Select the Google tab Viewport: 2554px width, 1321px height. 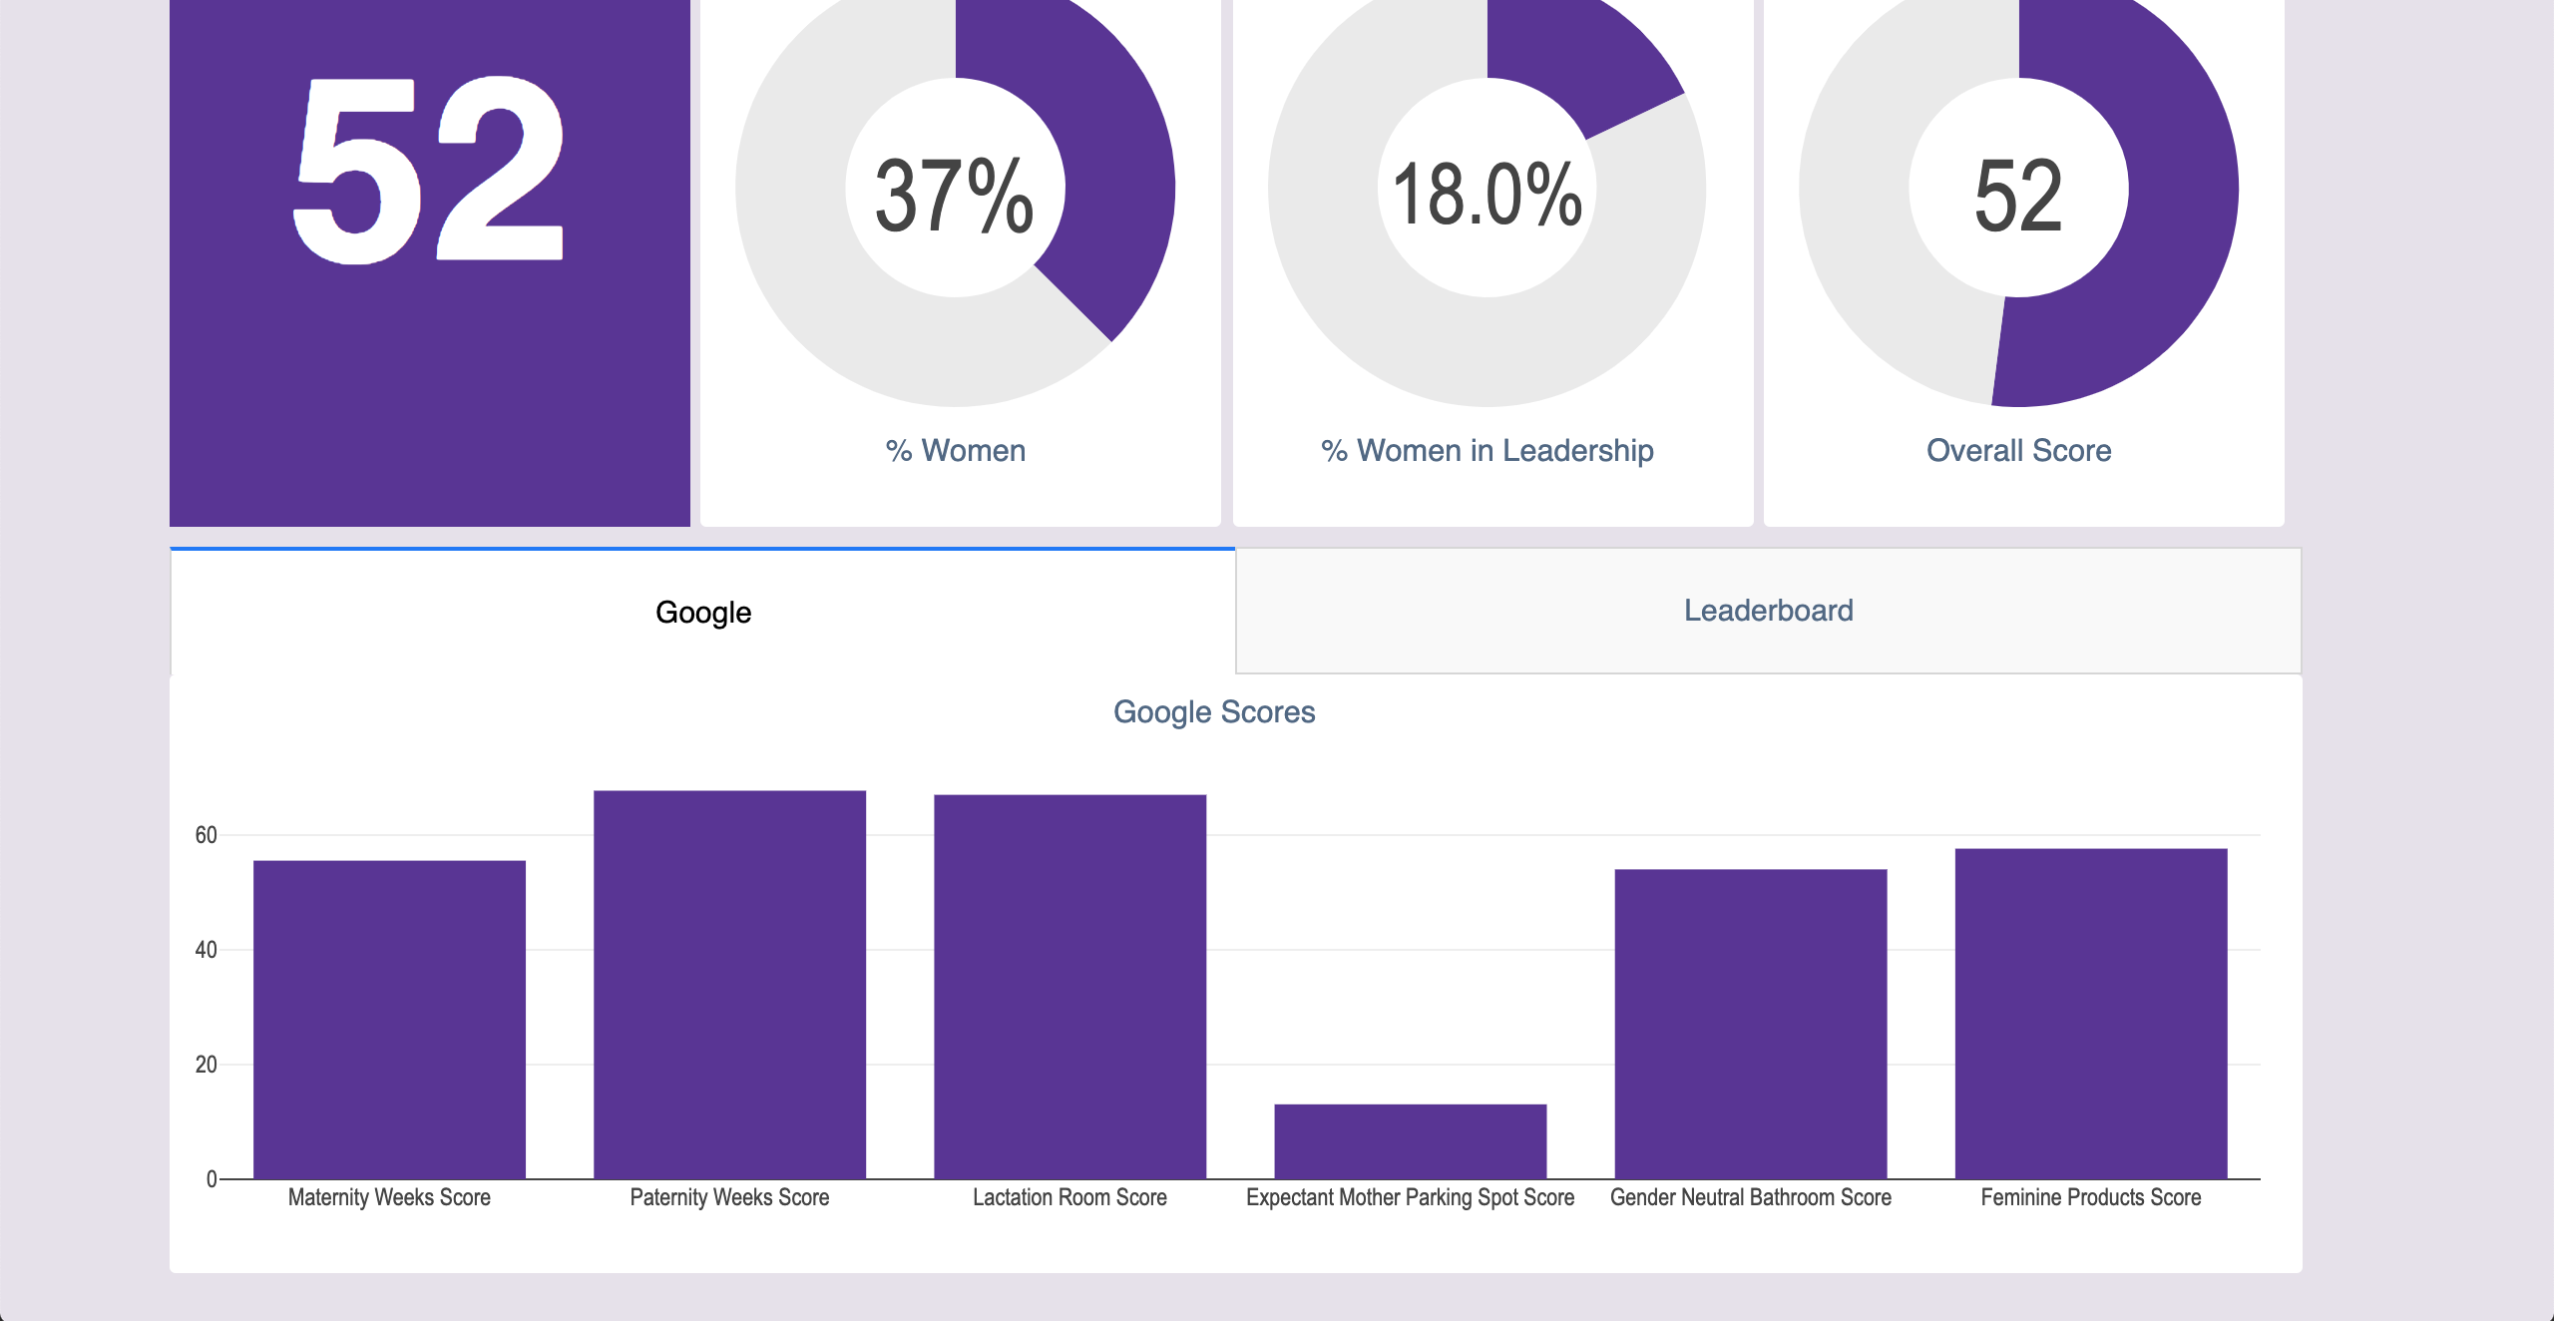[703, 612]
